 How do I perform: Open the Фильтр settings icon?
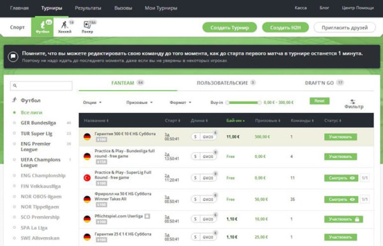pos(353,101)
